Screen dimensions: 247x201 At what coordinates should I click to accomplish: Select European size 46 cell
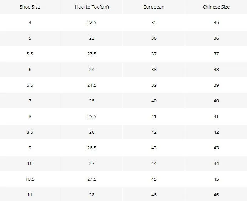(154, 195)
